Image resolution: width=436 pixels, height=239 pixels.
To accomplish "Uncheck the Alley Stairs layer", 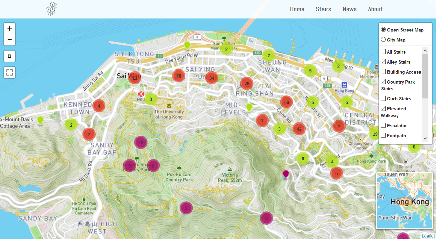I will point(383,62).
